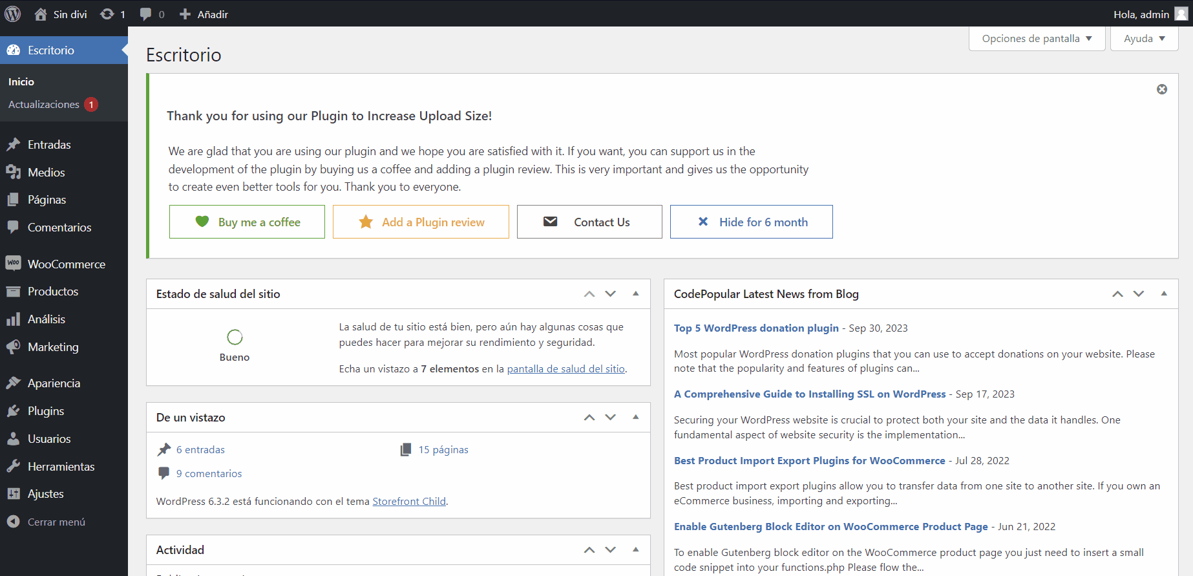Click the Buy me a coffee button
This screenshot has height=576, width=1193.
[247, 222]
